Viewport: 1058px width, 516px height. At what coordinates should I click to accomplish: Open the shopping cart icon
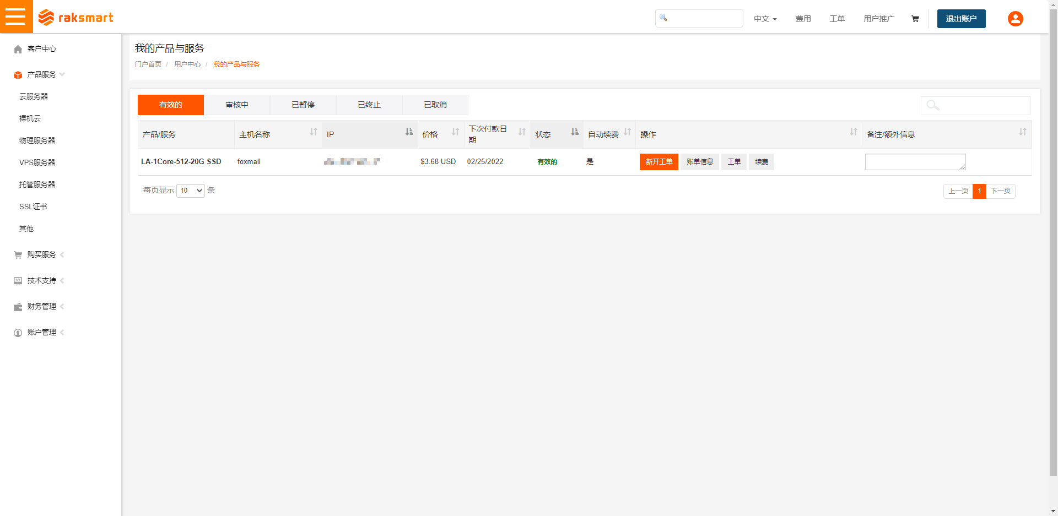(915, 19)
